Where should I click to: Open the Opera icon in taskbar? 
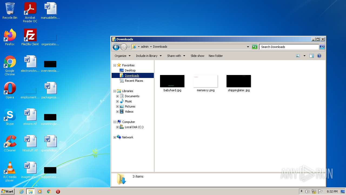pos(58,191)
